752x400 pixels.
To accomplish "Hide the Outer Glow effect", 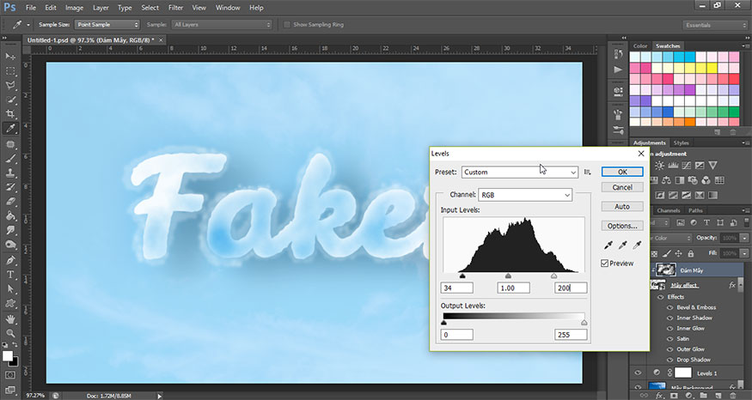I will (x=670, y=349).
